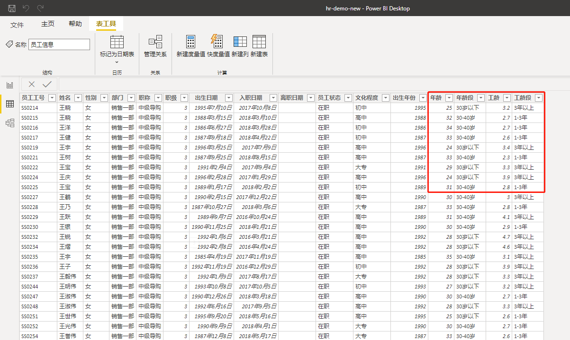Open the 文件 menu
Screen dimensions: 570x340
pos(17,25)
